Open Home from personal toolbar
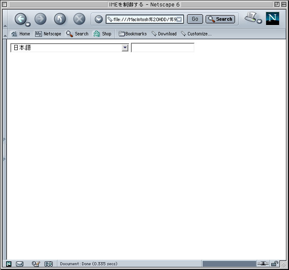The width and height of the screenshot is (289, 270). point(20,34)
